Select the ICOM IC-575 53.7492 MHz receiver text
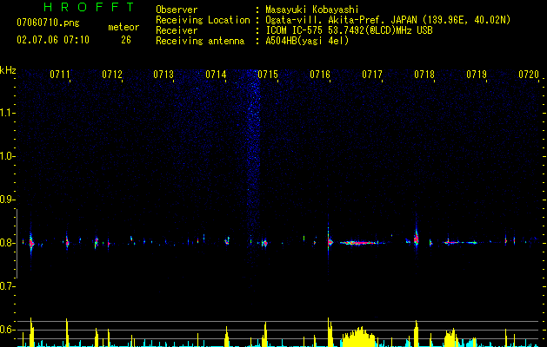The image size is (547, 347). click(x=349, y=30)
